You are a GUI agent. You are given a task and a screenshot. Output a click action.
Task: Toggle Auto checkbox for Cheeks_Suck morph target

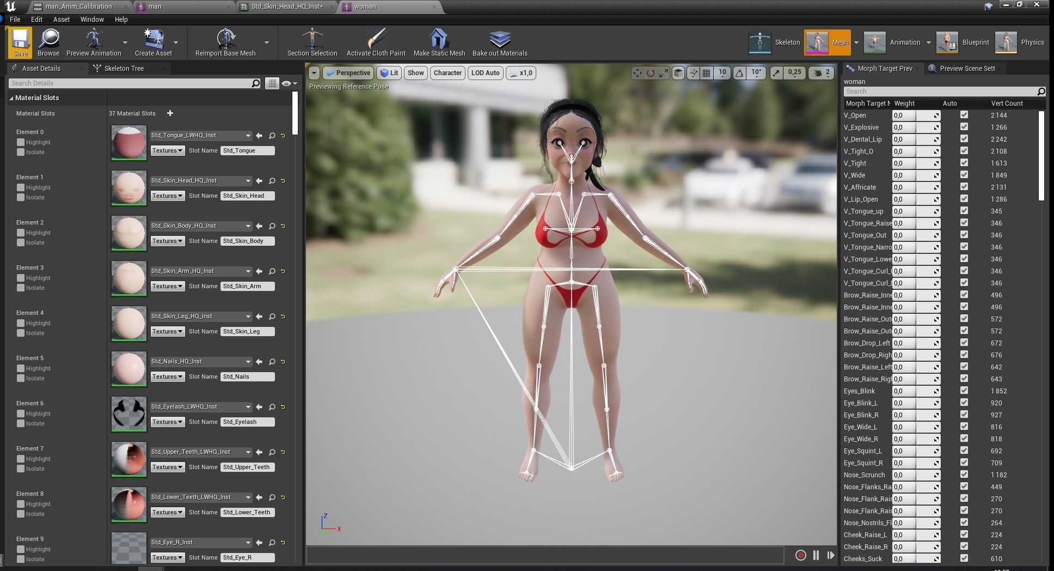point(964,558)
